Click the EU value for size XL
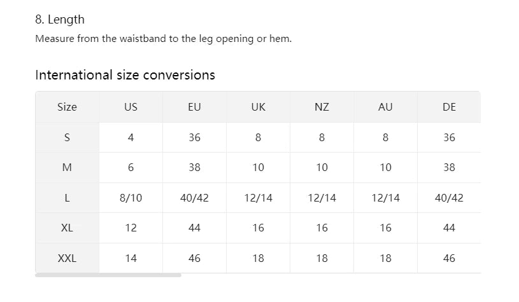 pyautogui.click(x=194, y=228)
